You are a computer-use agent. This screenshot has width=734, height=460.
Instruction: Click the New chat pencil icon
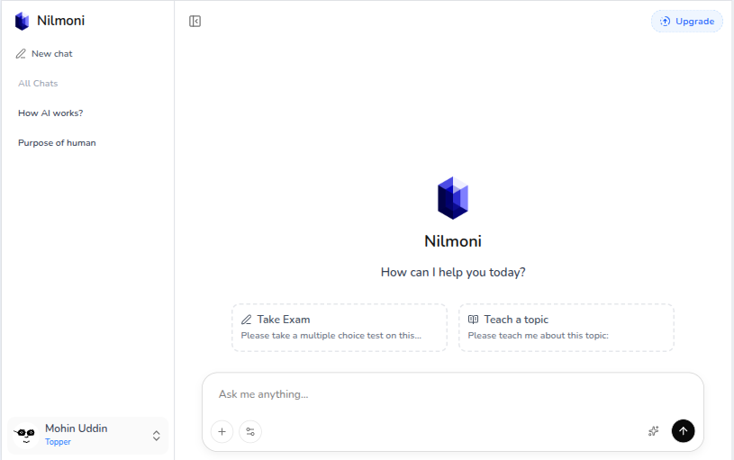[21, 54]
